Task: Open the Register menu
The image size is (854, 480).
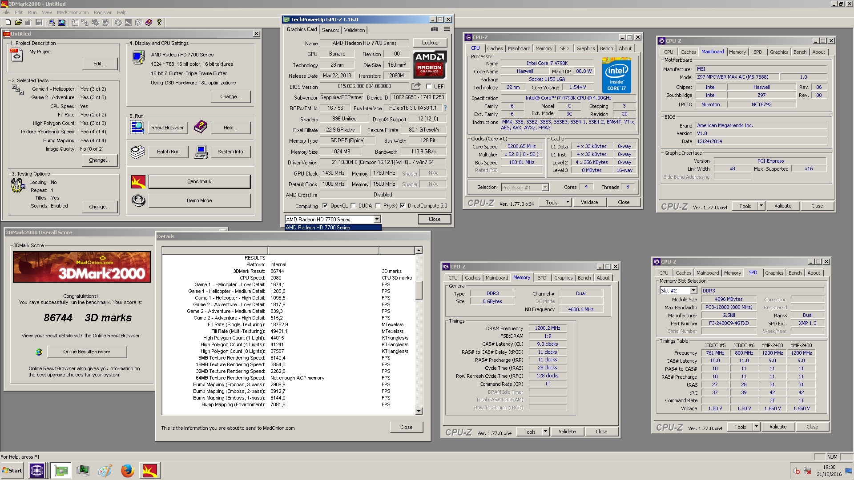Action: (x=103, y=12)
